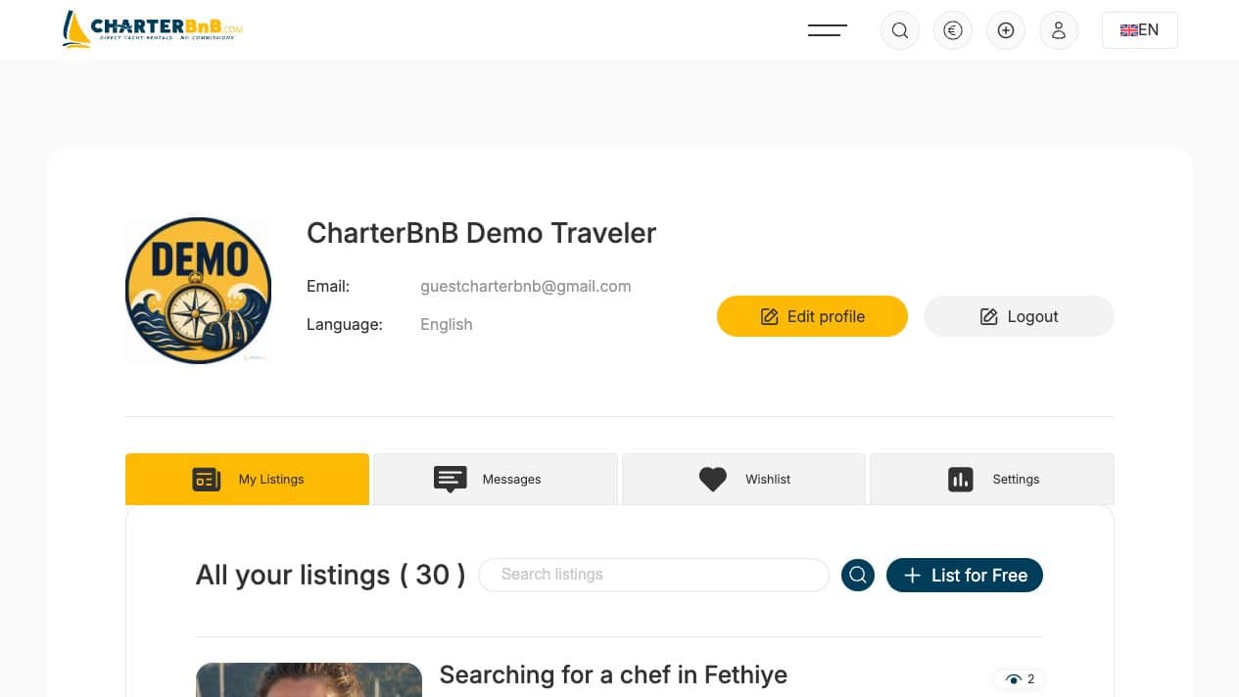Click the guestcharterbnb@gmail.com email text

[x=525, y=287]
